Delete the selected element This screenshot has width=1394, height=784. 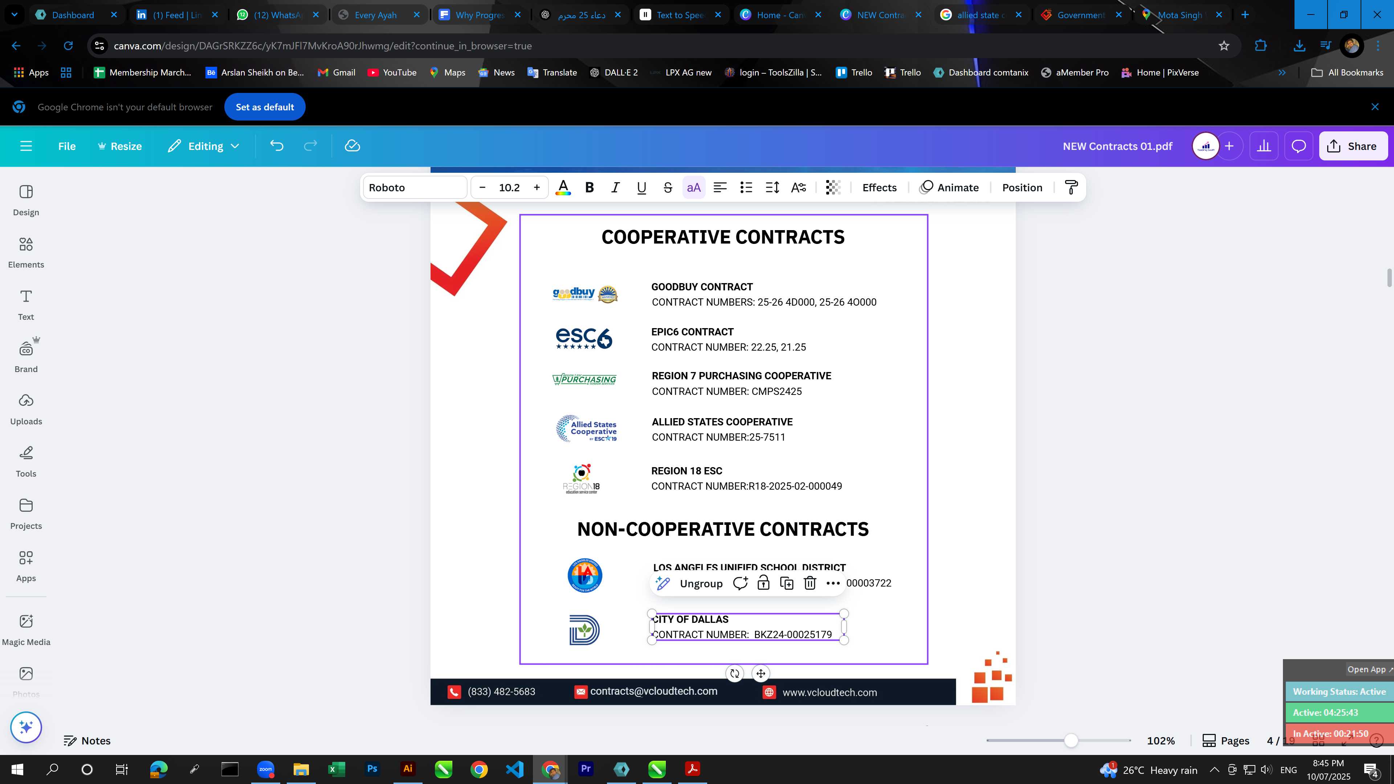coord(810,584)
